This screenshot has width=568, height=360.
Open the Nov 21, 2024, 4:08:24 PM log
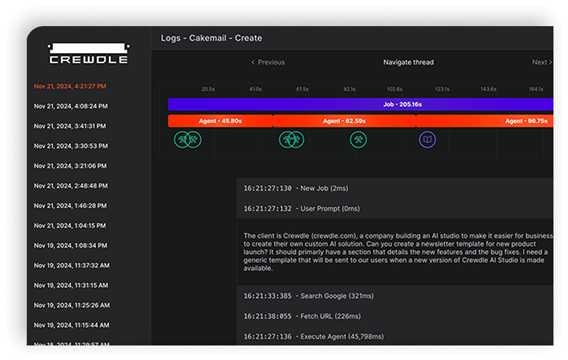[x=70, y=106]
